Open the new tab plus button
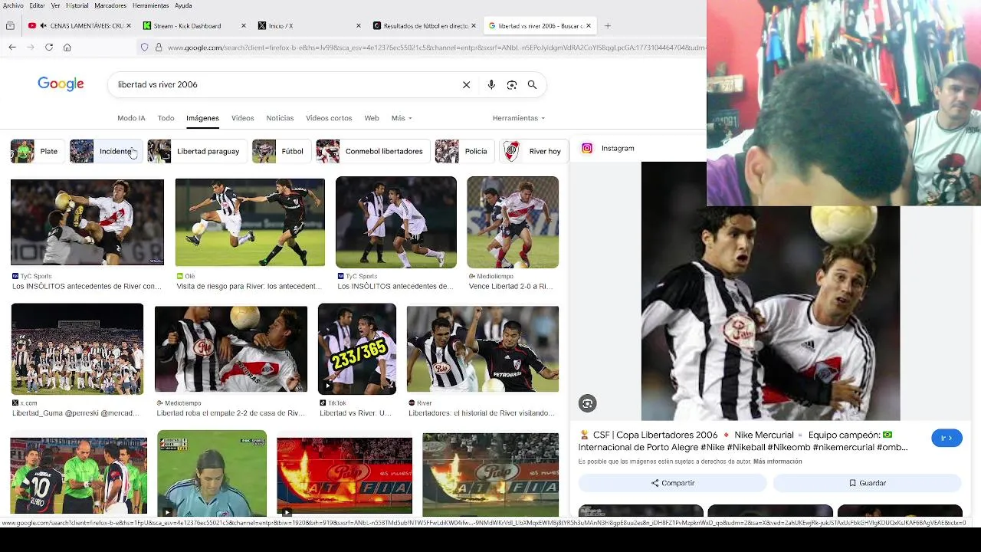Screen dimensions: 981x552 [608, 26]
